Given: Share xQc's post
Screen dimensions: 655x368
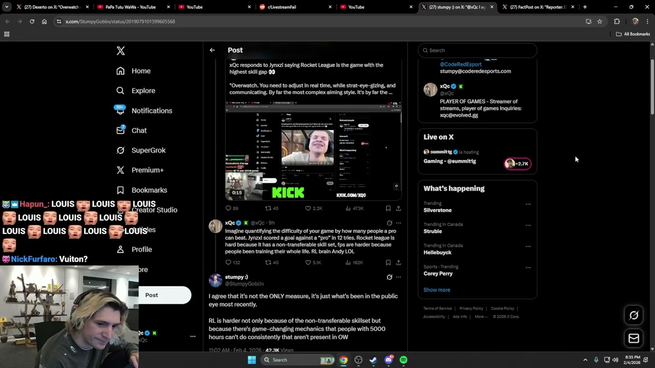Looking at the screenshot, I should [398, 263].
